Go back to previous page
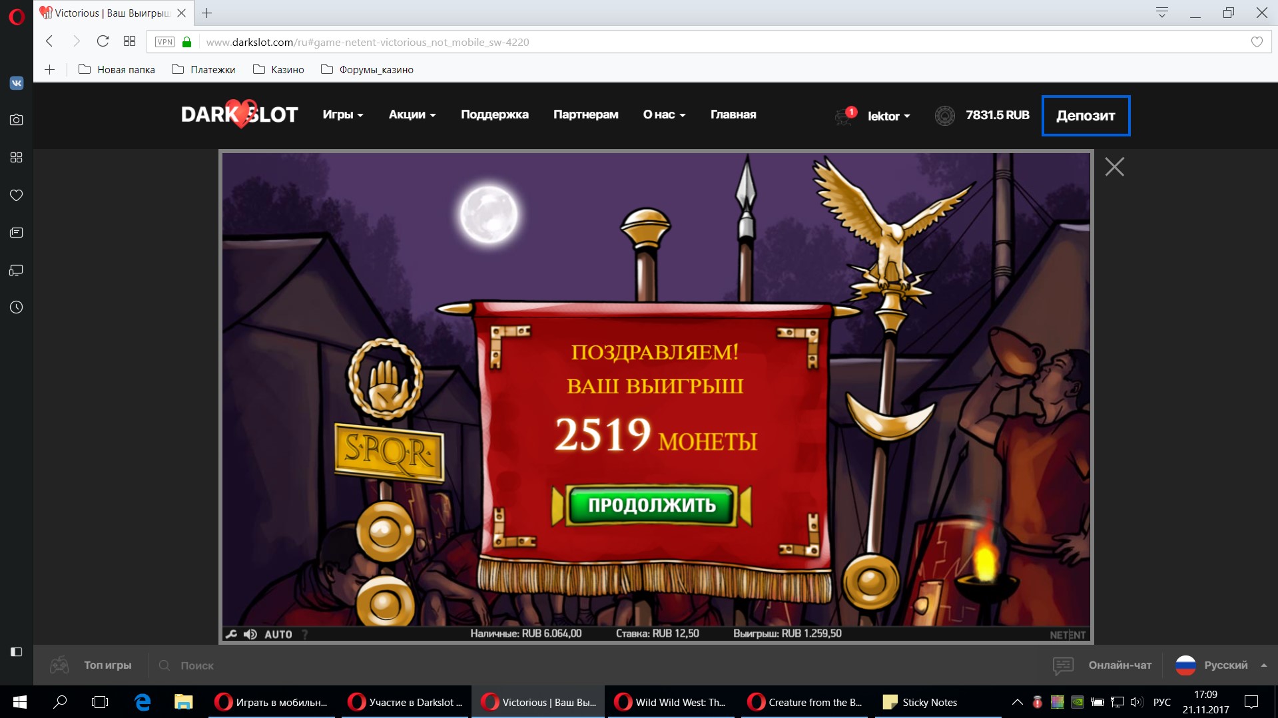 pyautogui.click(x=49, y=41)
